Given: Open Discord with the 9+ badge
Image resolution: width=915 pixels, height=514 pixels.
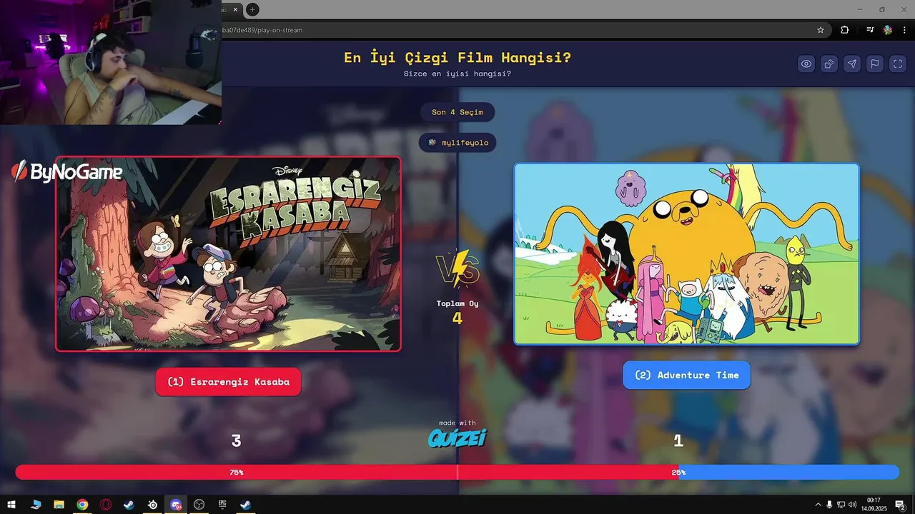Looking at the screenshot, I should 176,505.
